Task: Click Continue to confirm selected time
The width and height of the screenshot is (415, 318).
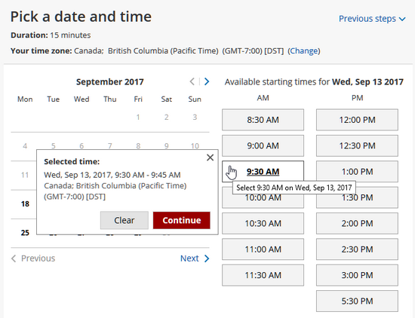Action: click(x=182, y=220)
